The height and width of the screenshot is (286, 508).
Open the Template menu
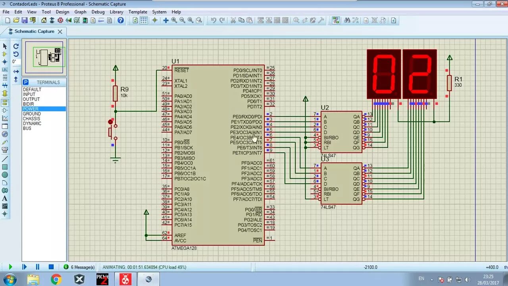[138, 12]
